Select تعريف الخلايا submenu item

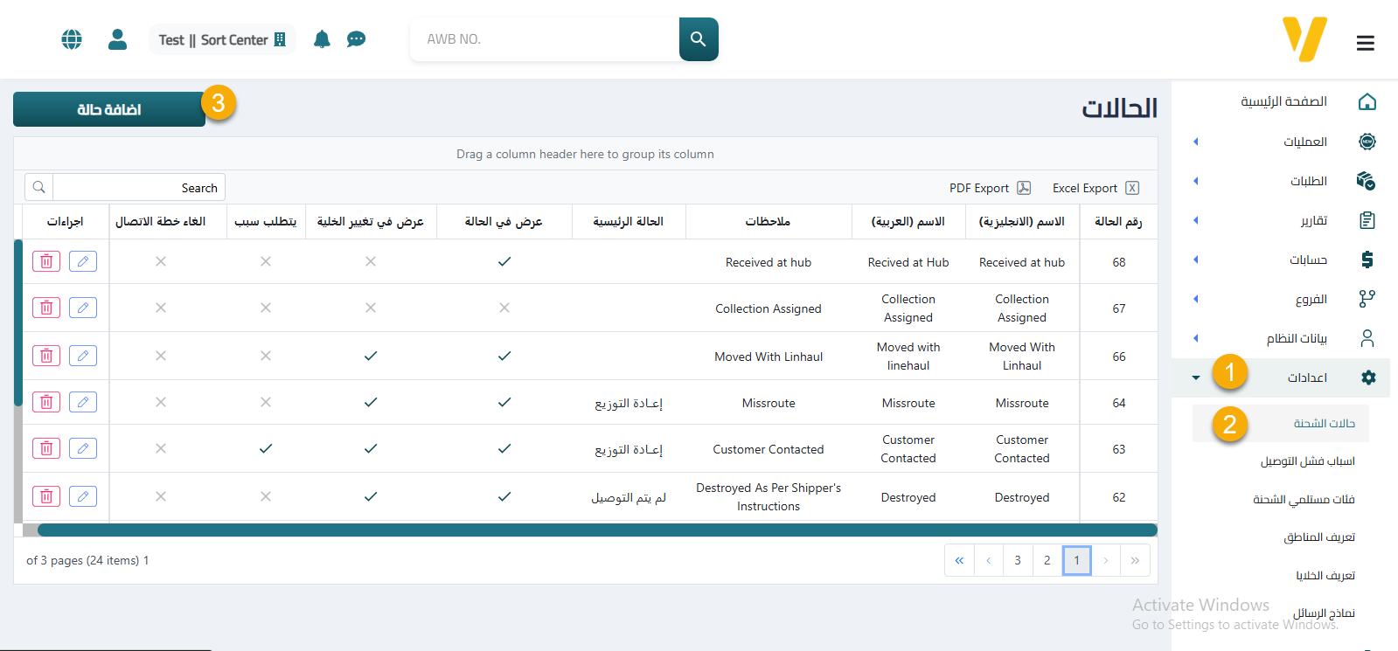(1325, 575)
